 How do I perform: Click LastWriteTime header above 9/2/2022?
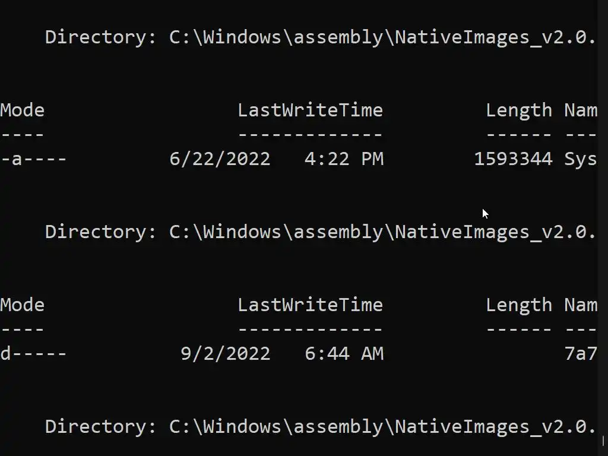pyautogui.click(x=310, y=305)
